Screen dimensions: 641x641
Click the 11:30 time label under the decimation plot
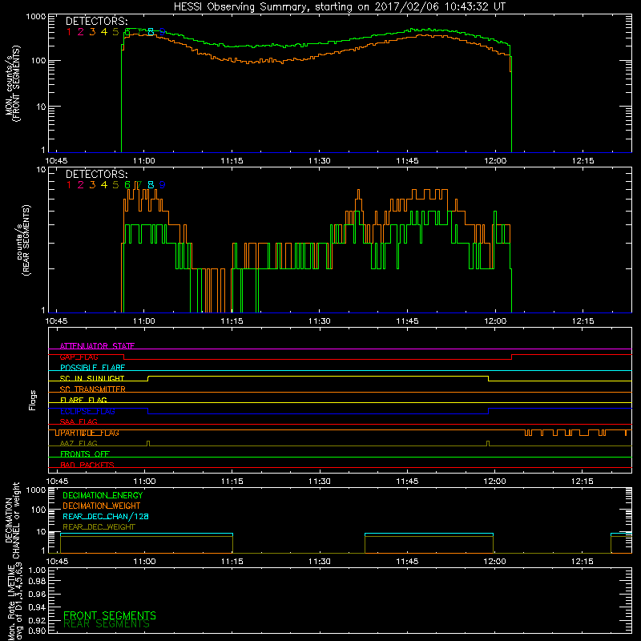319,562
